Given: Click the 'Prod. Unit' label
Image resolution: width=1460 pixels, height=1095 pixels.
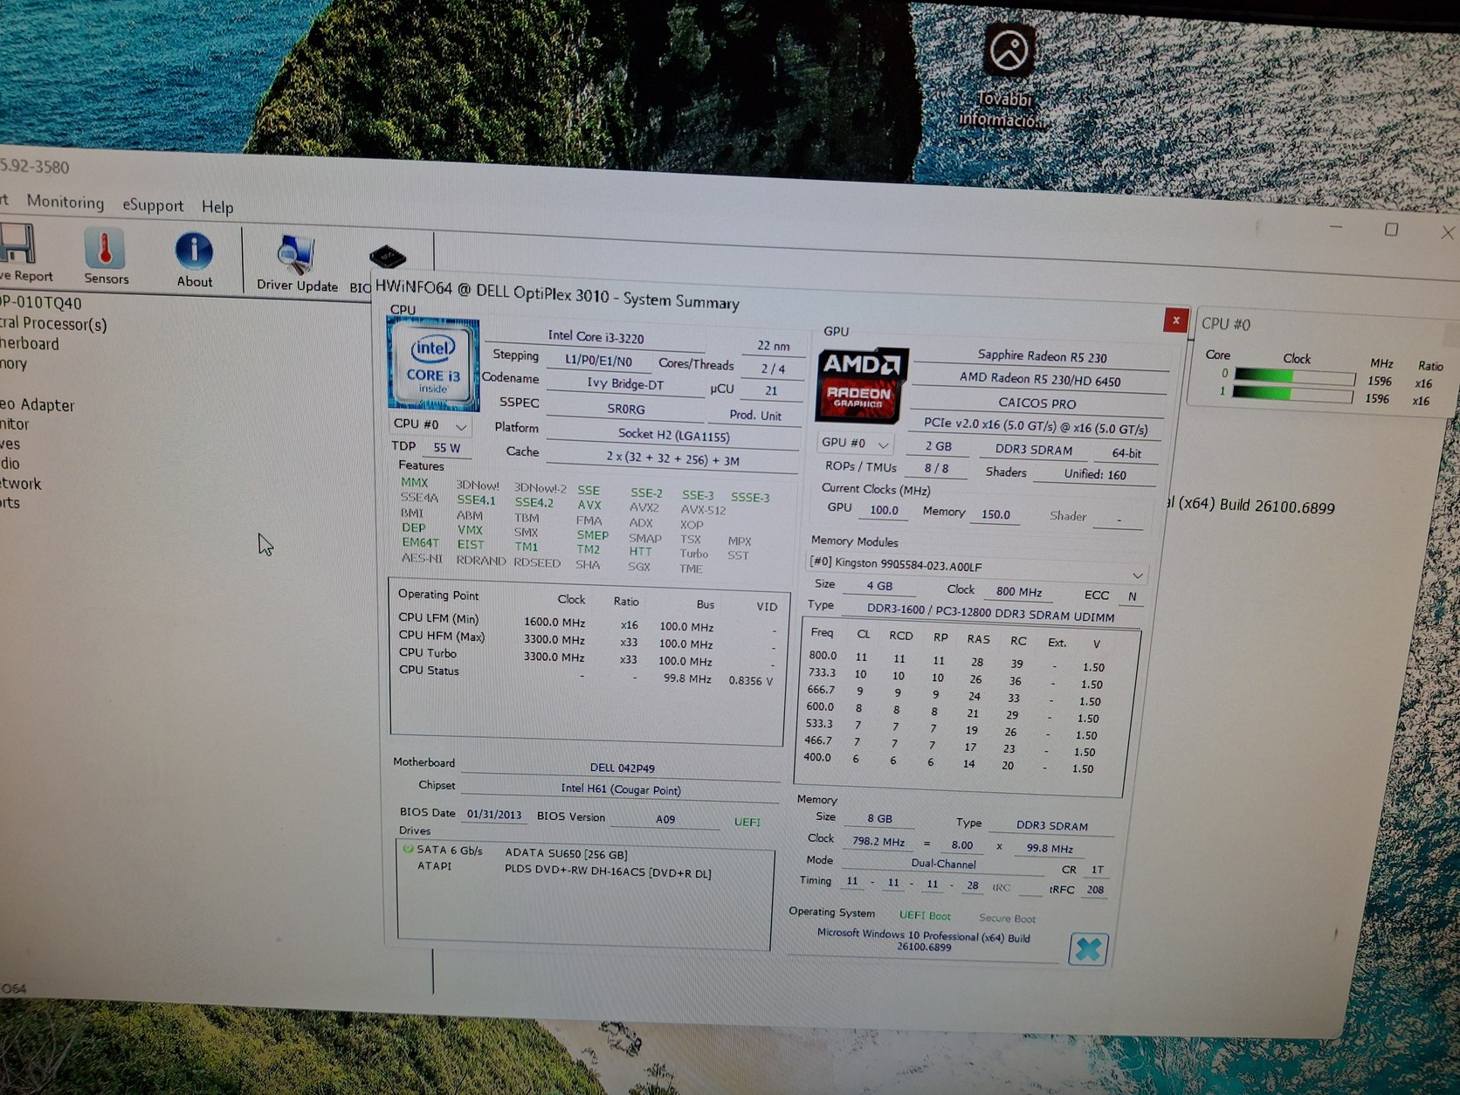Looking at the screenshot, I should pyautogui.click(x=755, y=415).
